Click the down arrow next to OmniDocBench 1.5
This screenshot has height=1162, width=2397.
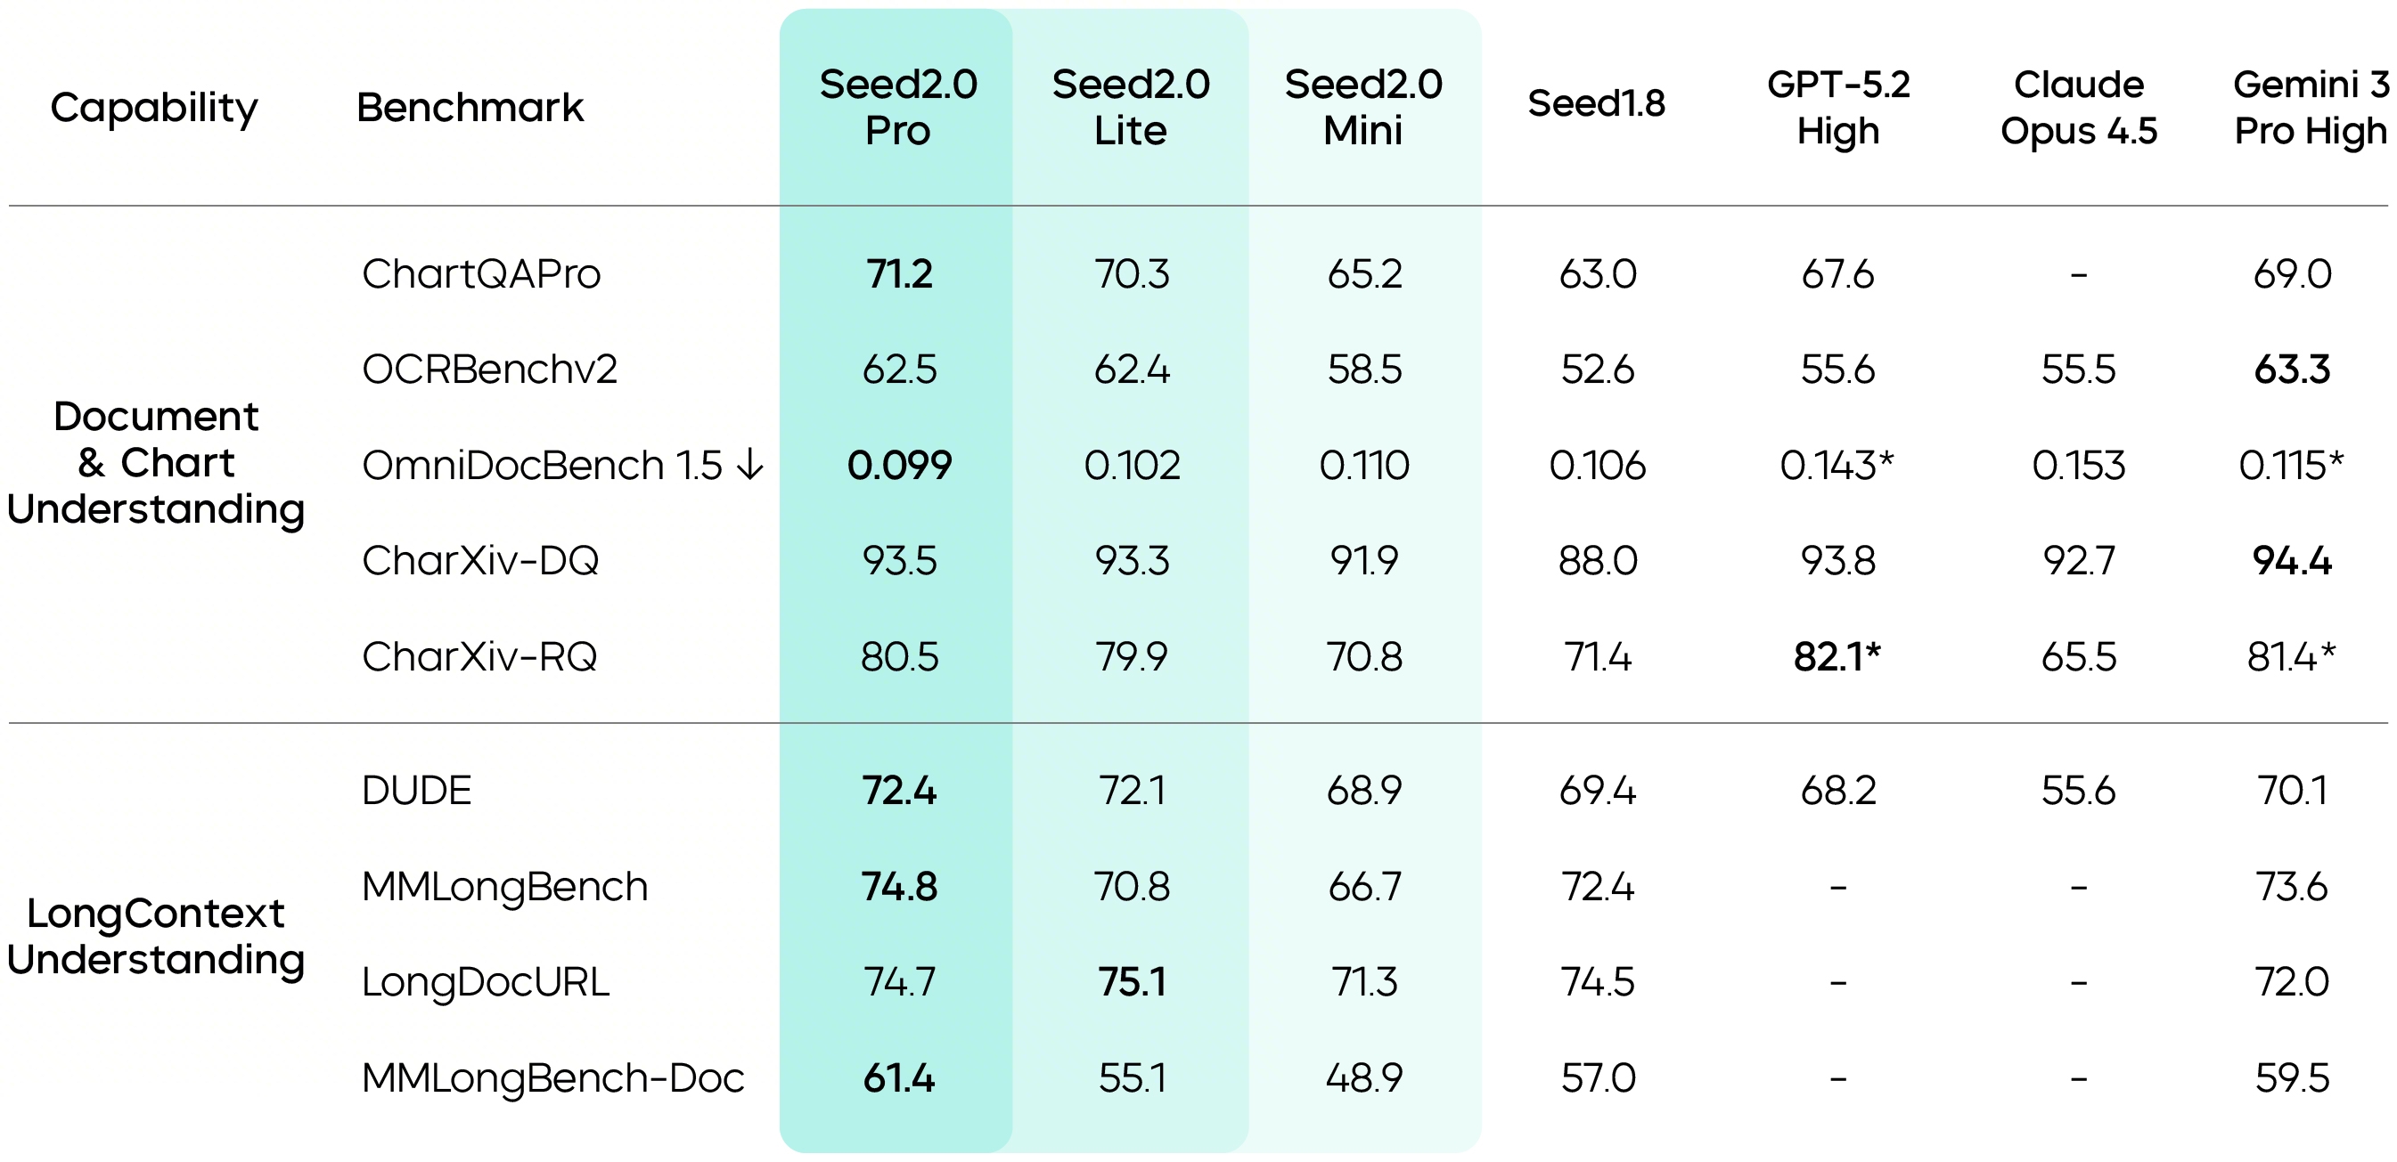point(749,464)
